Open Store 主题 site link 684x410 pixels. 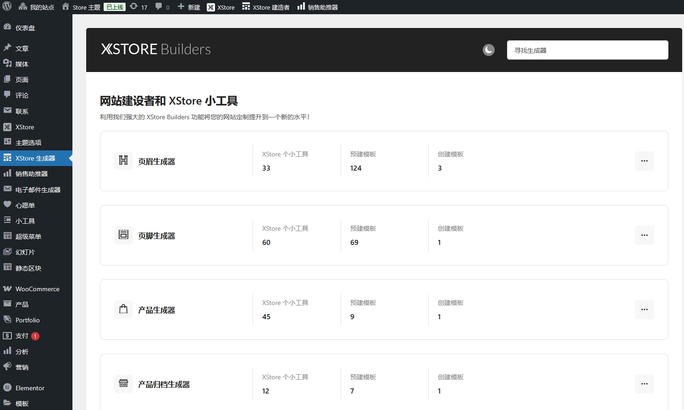click(81, 7)
